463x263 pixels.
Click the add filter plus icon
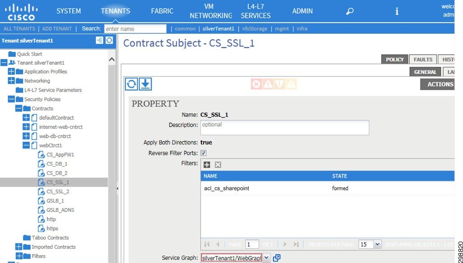(207, 164)
